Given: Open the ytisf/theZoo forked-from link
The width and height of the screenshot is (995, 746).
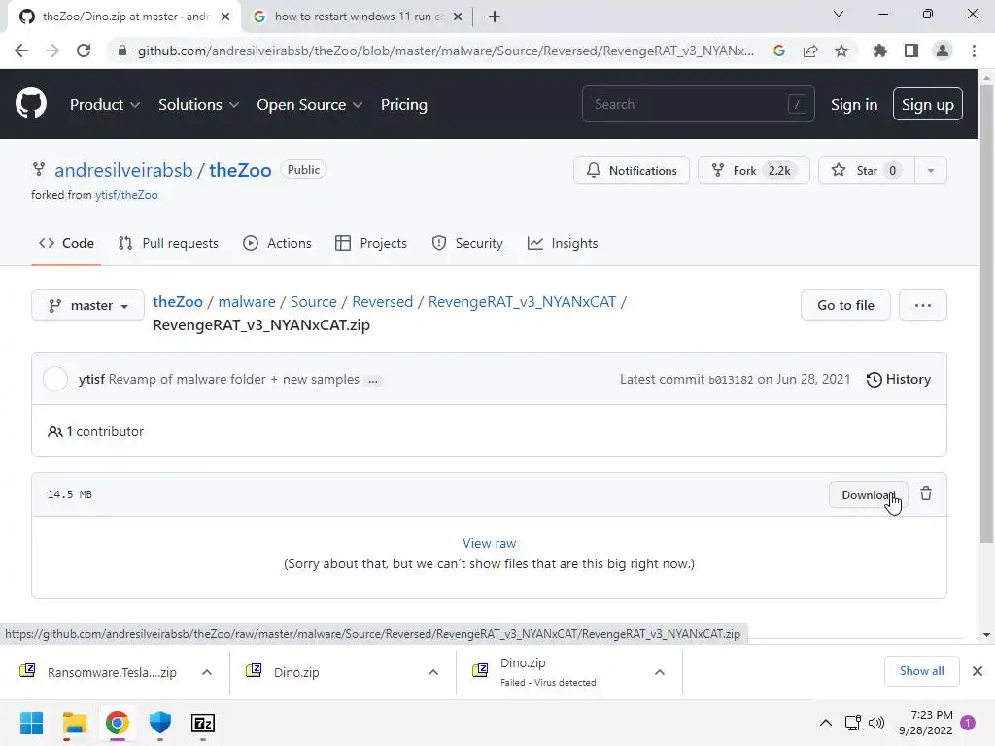Looking at the screenshot, I should tap(126, 195).
